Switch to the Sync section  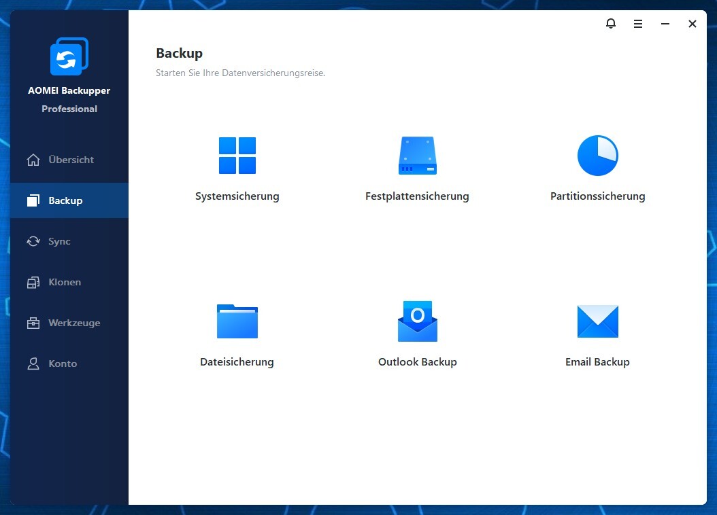coord(59,241)
